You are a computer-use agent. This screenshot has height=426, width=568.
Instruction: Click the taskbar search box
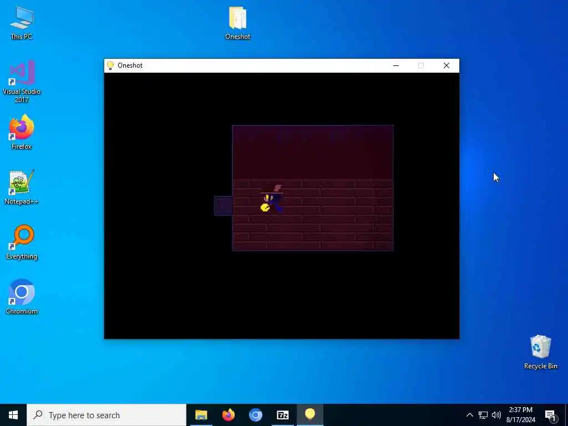(x=106, y=415)
